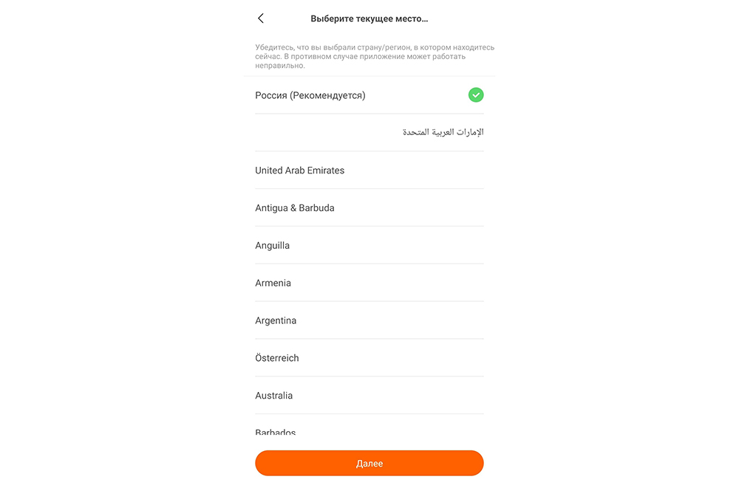Screen dimensions: 739x485
Task: Click blank space right of United Arab Emirates
Action: pyautogui.click(x=415, y=170)
